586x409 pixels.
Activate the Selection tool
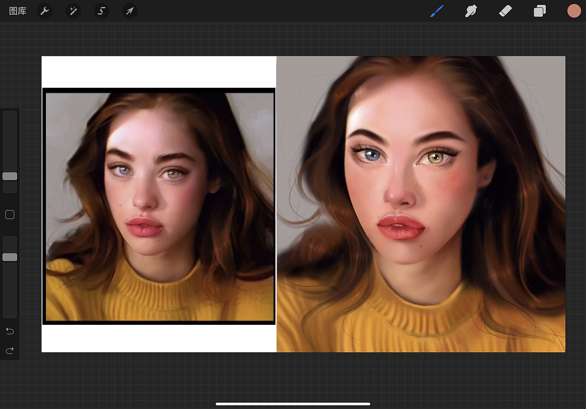click(101, 11)
